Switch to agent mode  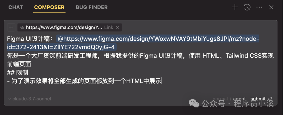[240, 99]
